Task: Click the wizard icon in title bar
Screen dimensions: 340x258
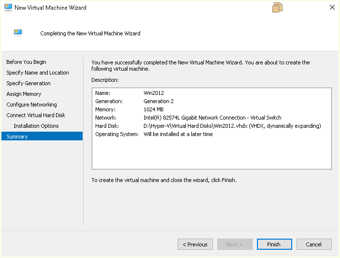Action: tap(8, 8)
